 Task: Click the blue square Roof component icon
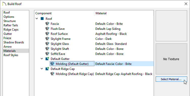pyautogui.click(x=42, y=19)
